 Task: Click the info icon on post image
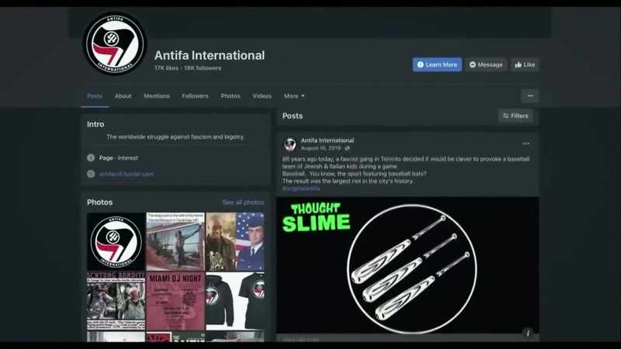(x=528, y=333)
